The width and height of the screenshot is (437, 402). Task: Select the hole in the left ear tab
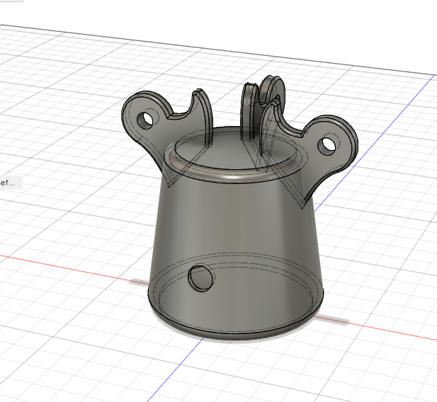pyautogui.click(x=145, y=120)
